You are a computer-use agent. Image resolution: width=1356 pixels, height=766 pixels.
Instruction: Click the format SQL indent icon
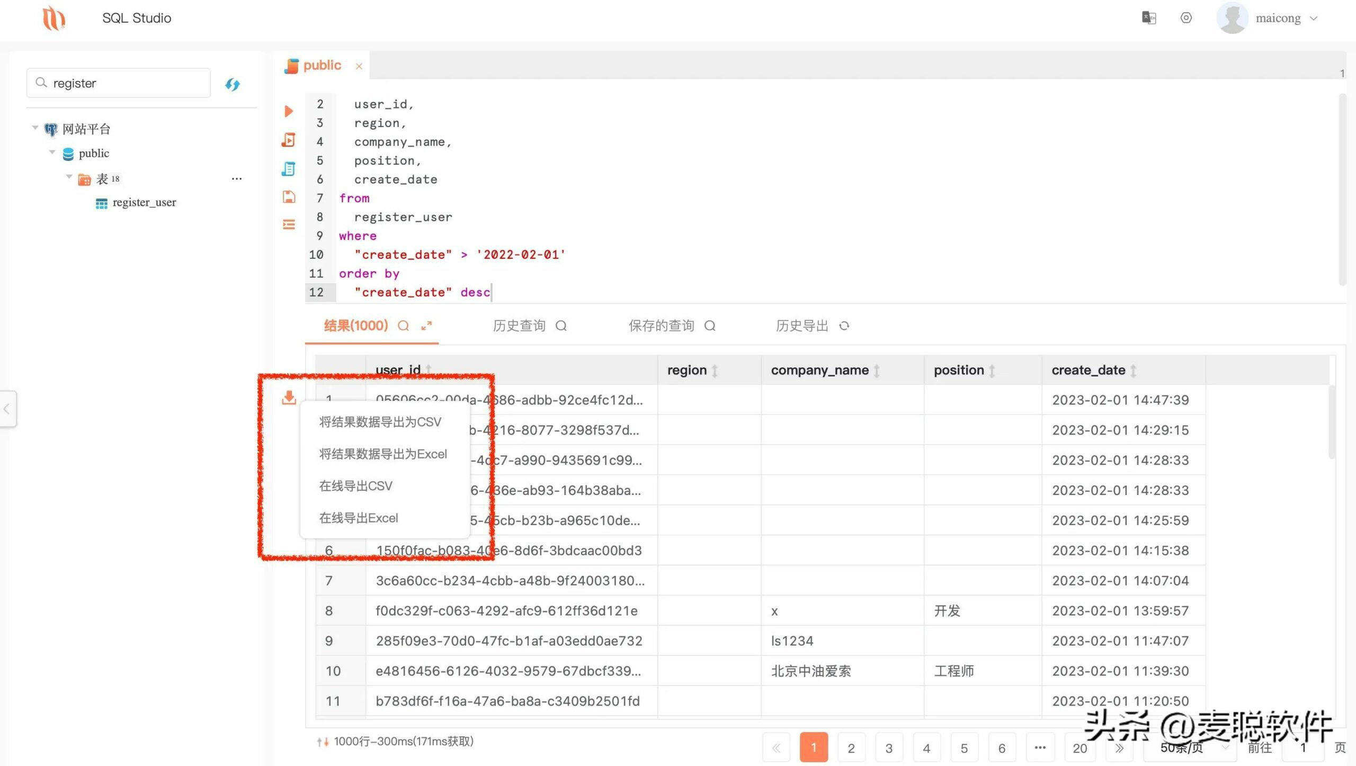click(289, 224)
